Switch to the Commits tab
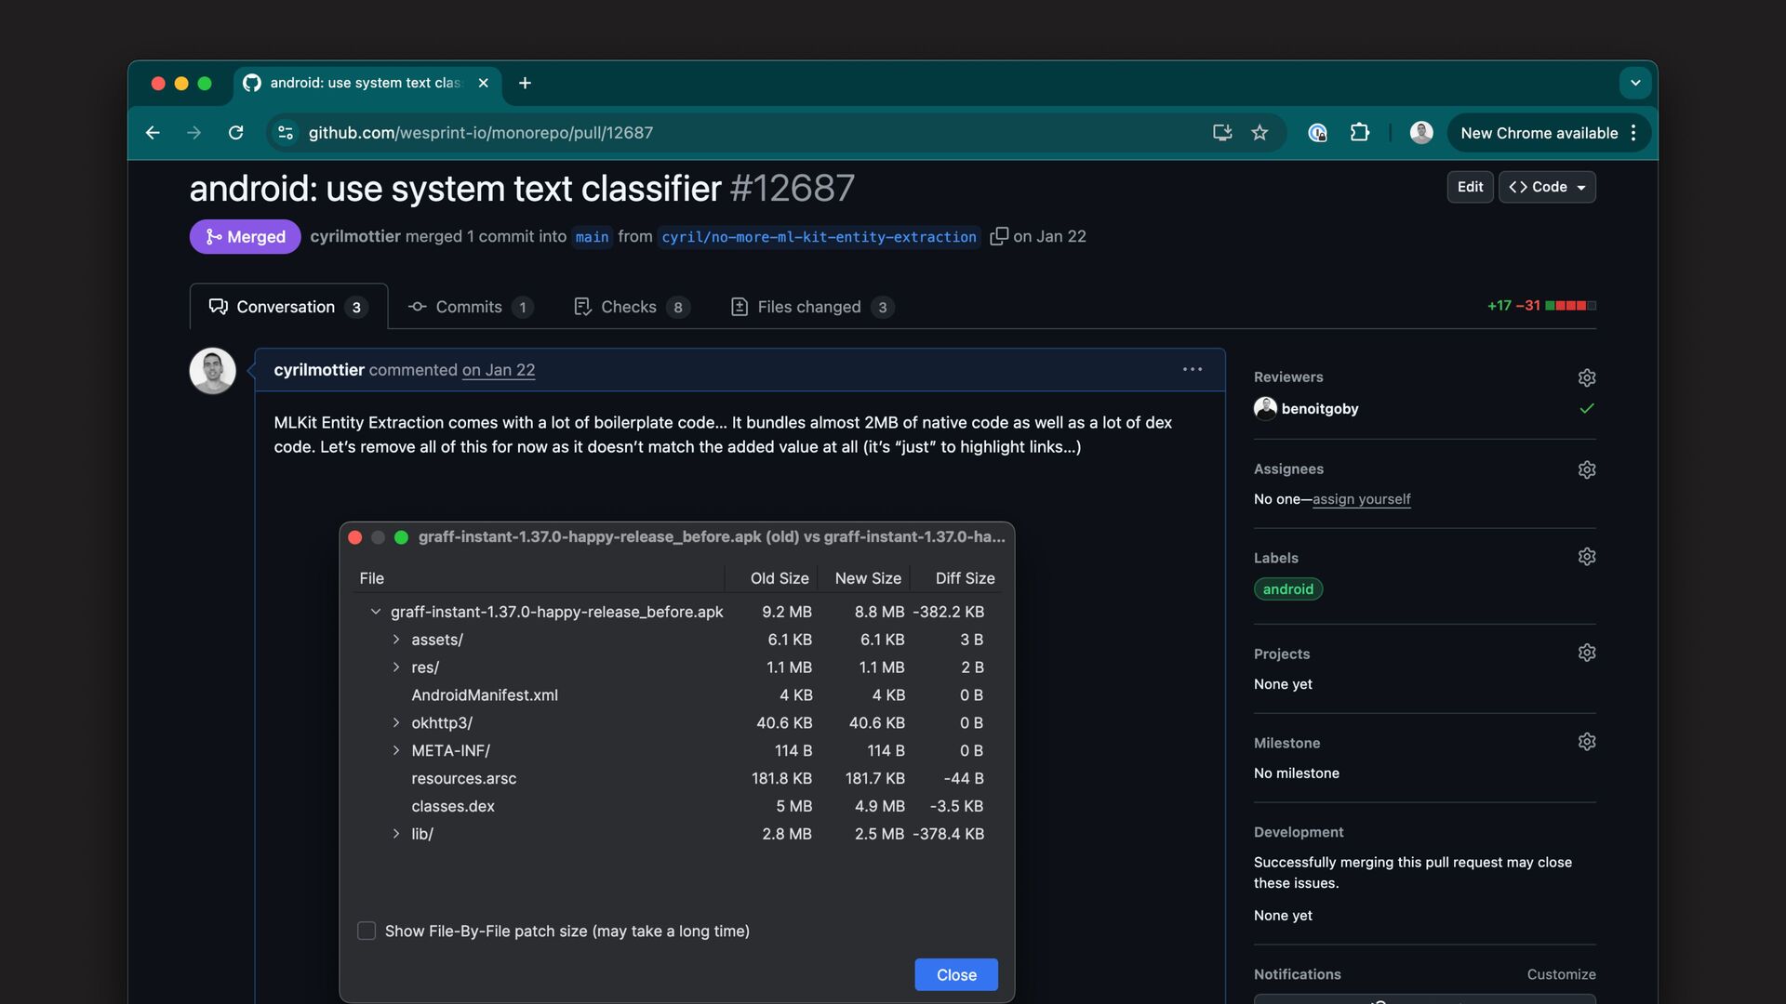This screenshot has width=1786, height=1004. 471,307
